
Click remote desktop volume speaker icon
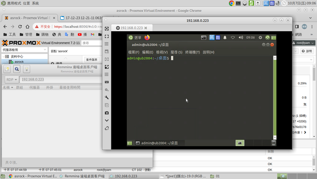(240, 37)
